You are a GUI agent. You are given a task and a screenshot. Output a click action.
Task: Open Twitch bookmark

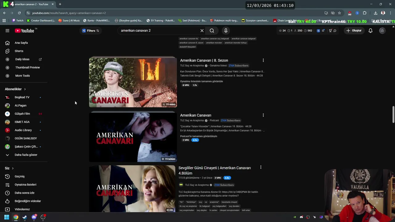(18, 21)
